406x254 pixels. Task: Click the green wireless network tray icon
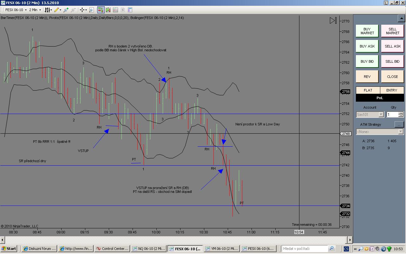[x=389, y=249]
